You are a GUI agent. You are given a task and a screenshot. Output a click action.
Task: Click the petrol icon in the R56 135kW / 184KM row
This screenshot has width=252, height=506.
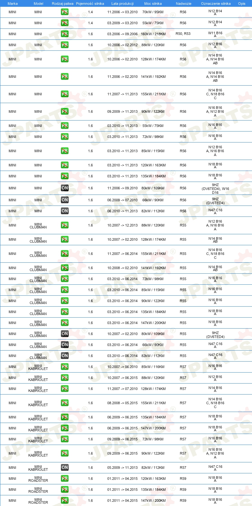(x=64, y=176)
